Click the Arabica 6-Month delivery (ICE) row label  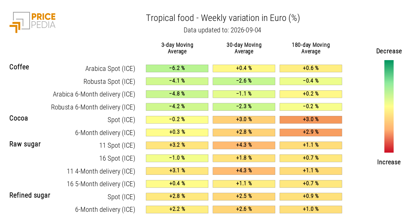(94, 94)
